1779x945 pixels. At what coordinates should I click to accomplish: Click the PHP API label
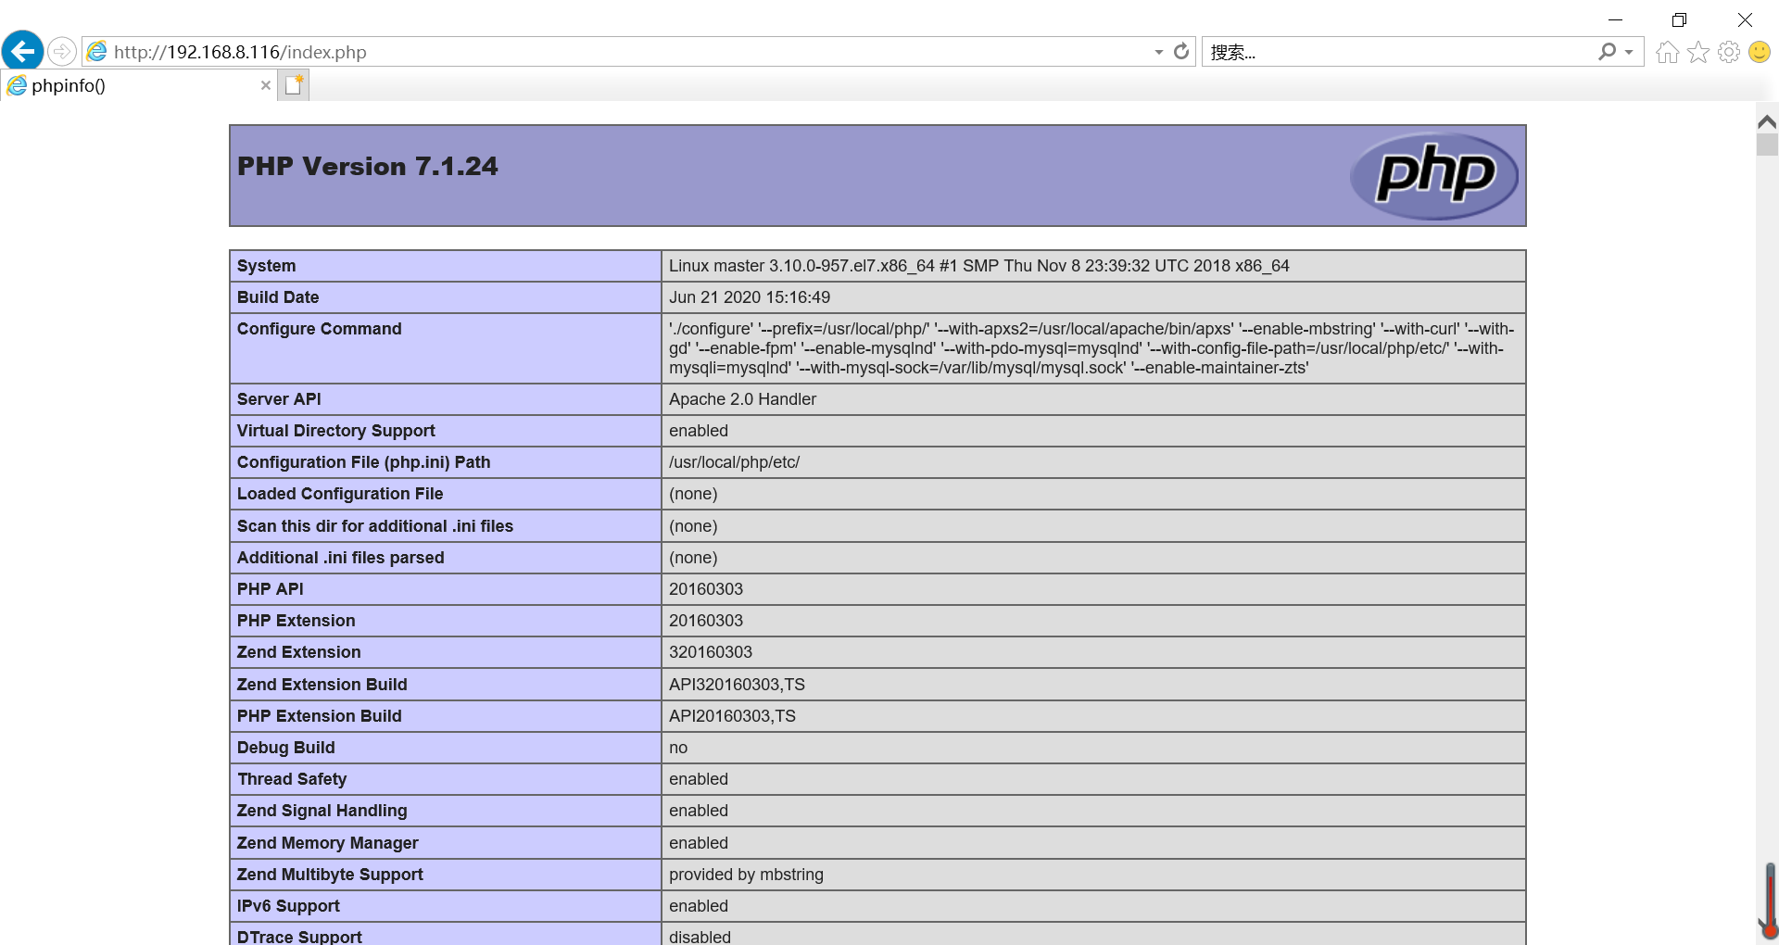tap(271, 589)
